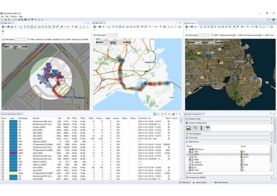Select the Cell information tab
Image resolution: width=277 pixels, height=196 pixels.
12,114
